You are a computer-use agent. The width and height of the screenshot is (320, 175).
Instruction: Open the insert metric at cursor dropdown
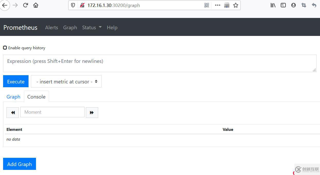66,81
